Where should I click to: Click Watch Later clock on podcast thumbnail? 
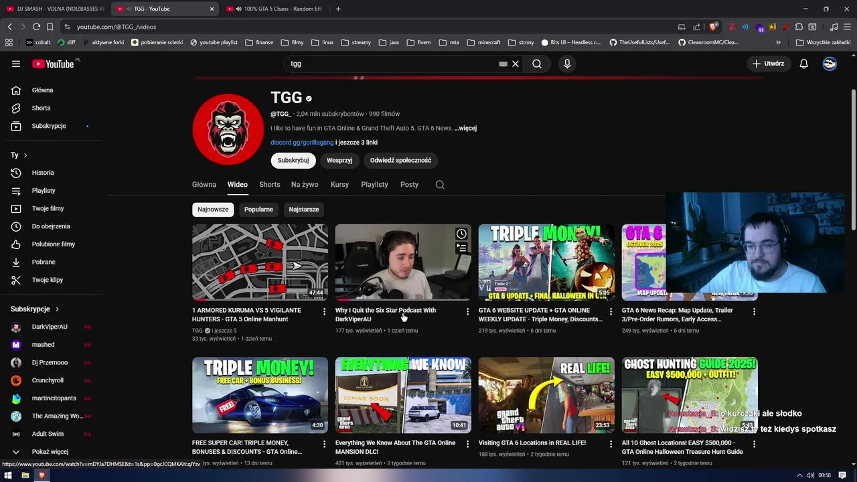(461, 234)
